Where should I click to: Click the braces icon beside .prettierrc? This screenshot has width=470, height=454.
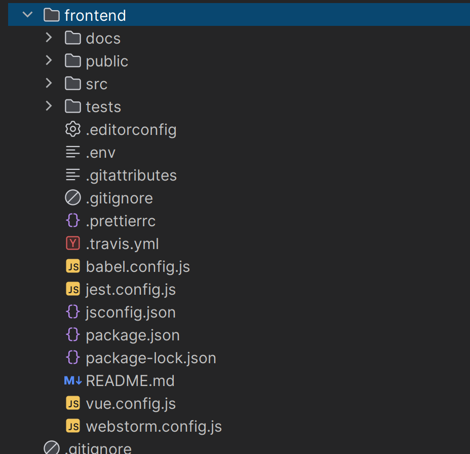[x=73, y=221]
